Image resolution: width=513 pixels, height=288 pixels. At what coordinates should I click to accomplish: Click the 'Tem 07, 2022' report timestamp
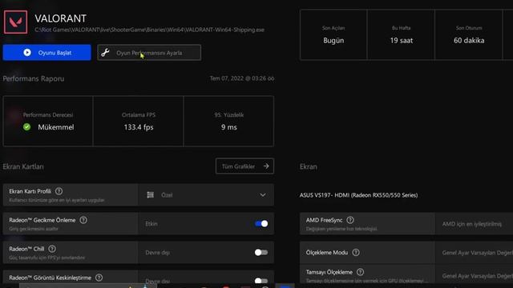pos(242,78)
